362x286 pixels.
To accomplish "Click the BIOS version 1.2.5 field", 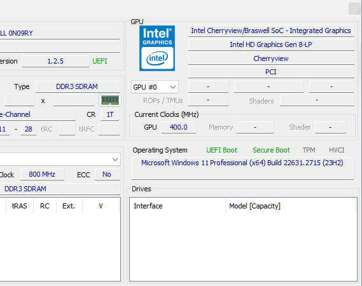I will 55,61.
